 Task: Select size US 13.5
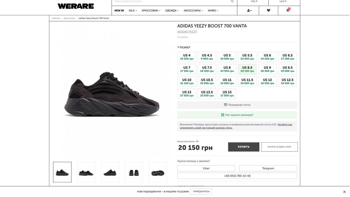[207, 93]
